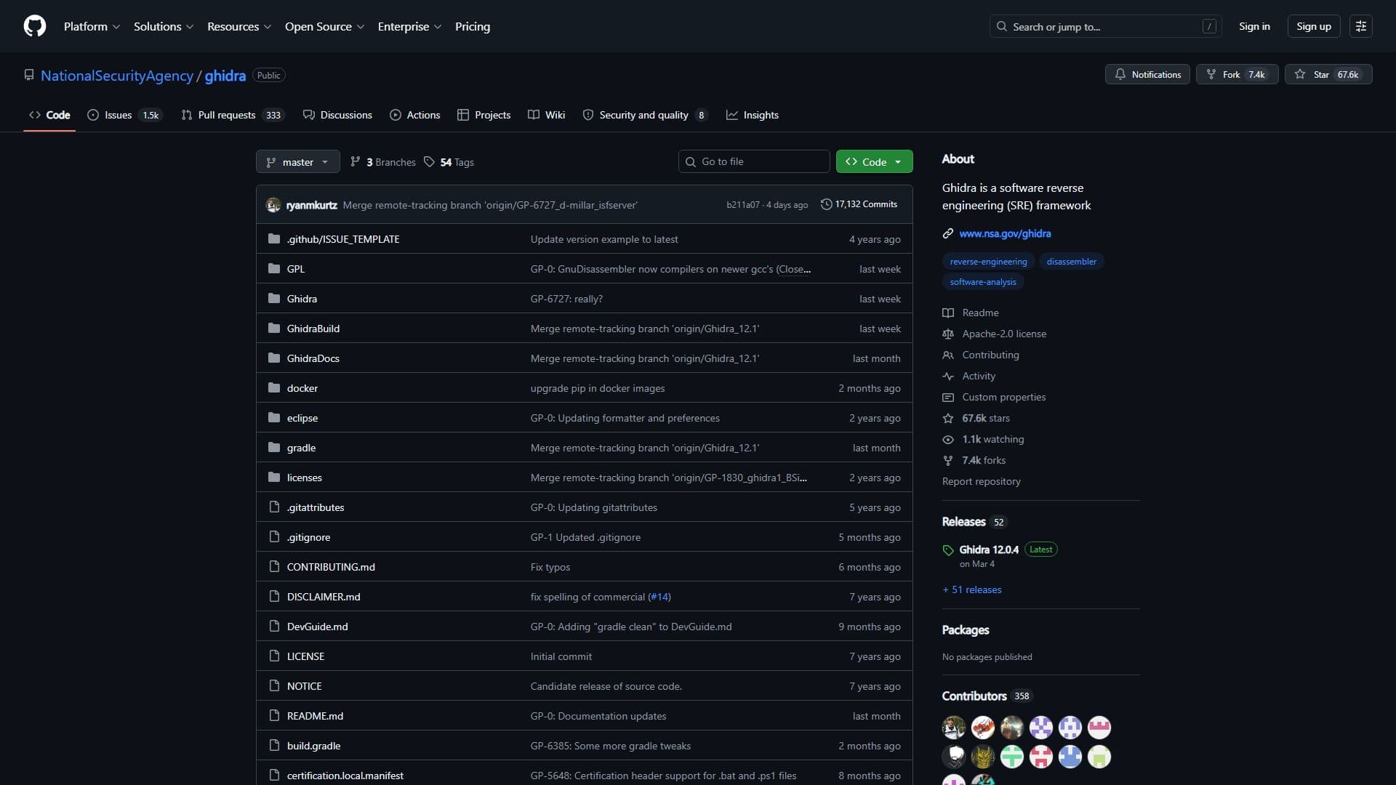
Task: Click the pulse icon beside Activity
Action: (948, 376)
